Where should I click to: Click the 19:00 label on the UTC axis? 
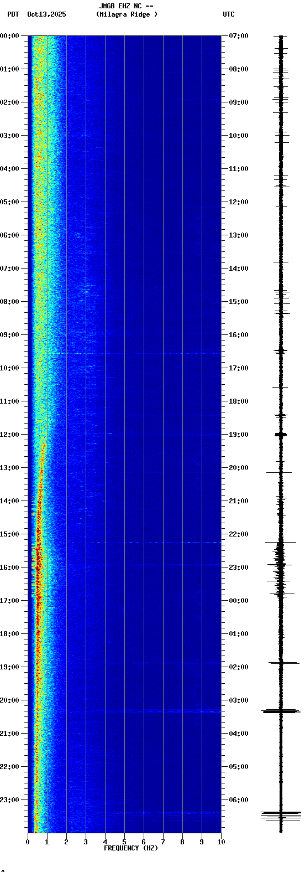pos(239,435)
